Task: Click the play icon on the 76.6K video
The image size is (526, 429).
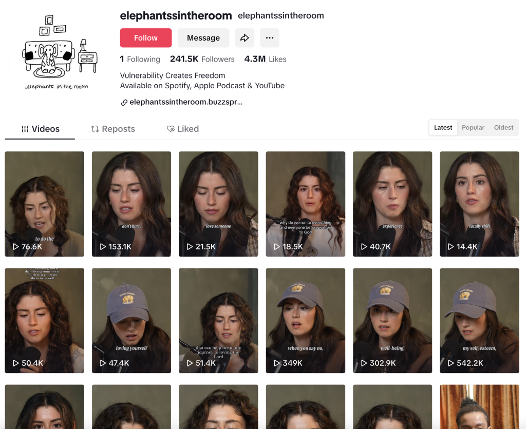Action: point(15,247)
